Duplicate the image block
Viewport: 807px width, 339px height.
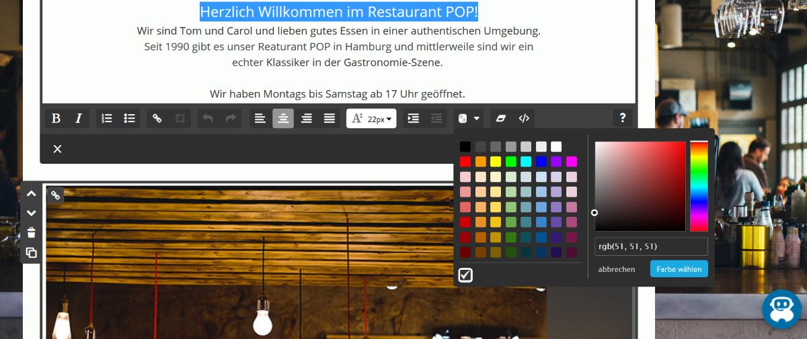[x=32, y=253]
